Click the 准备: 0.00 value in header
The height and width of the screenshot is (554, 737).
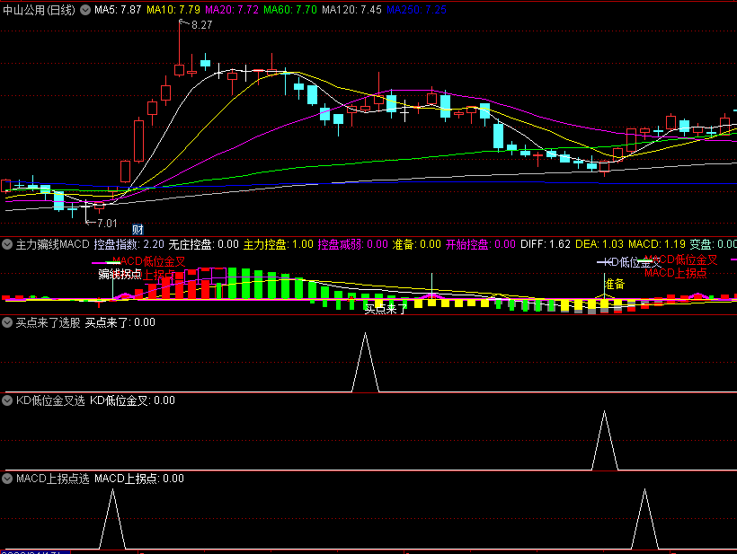tap(416, 244)
